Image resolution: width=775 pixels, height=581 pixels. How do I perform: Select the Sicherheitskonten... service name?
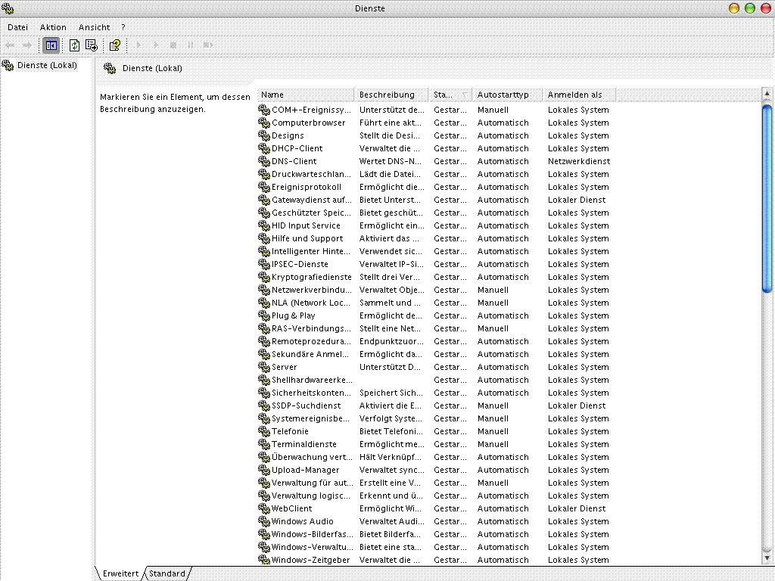311,393
